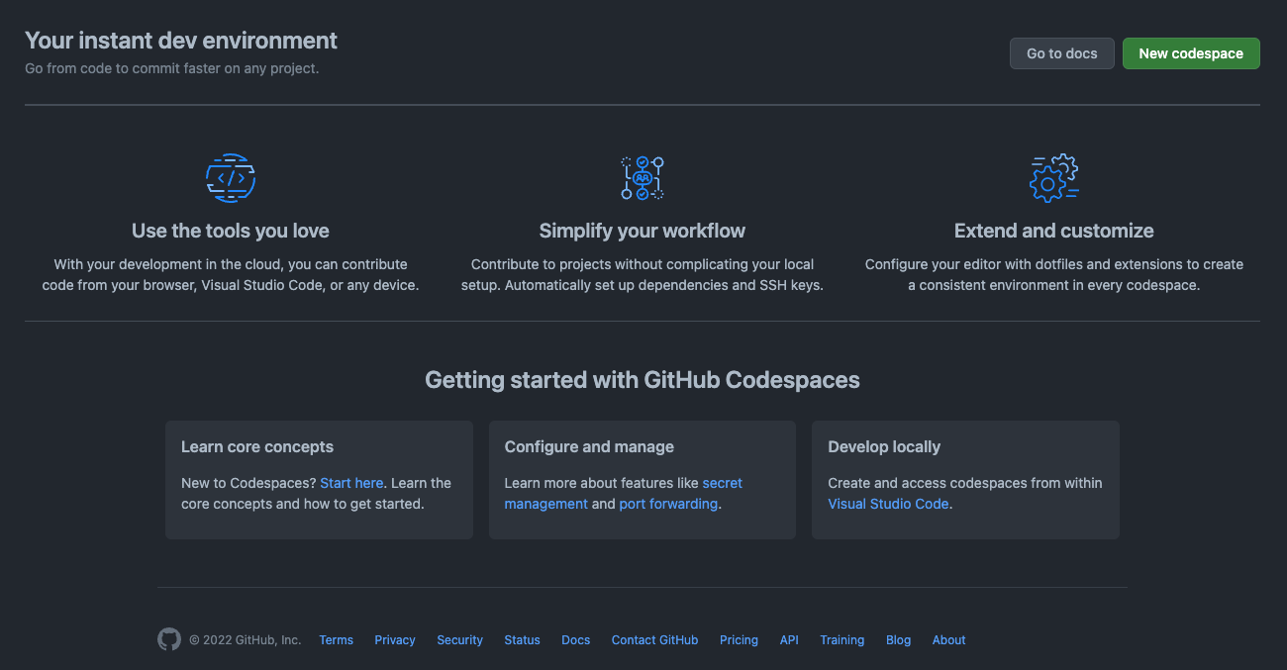The height and width of the screenshot is (670, 1287).
Task: Click the 'Configure and manage' card title
Action: click(589, 447)
